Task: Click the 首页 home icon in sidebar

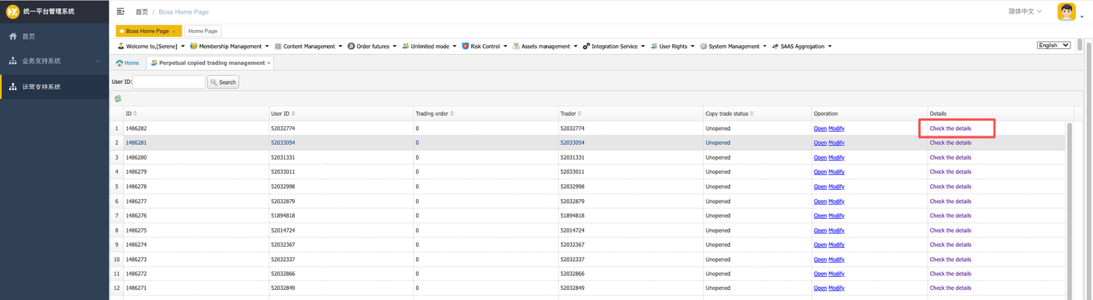Action: (x=12, y=37)
